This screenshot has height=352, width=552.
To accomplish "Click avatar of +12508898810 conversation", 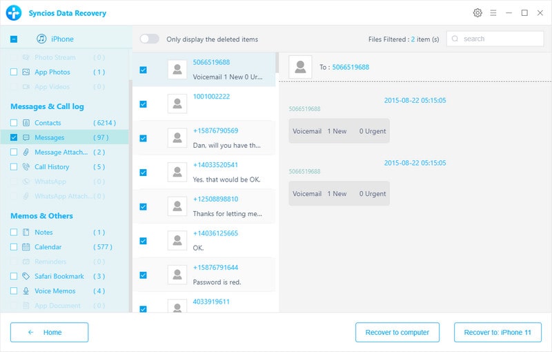I will click(x=177, y=206).
